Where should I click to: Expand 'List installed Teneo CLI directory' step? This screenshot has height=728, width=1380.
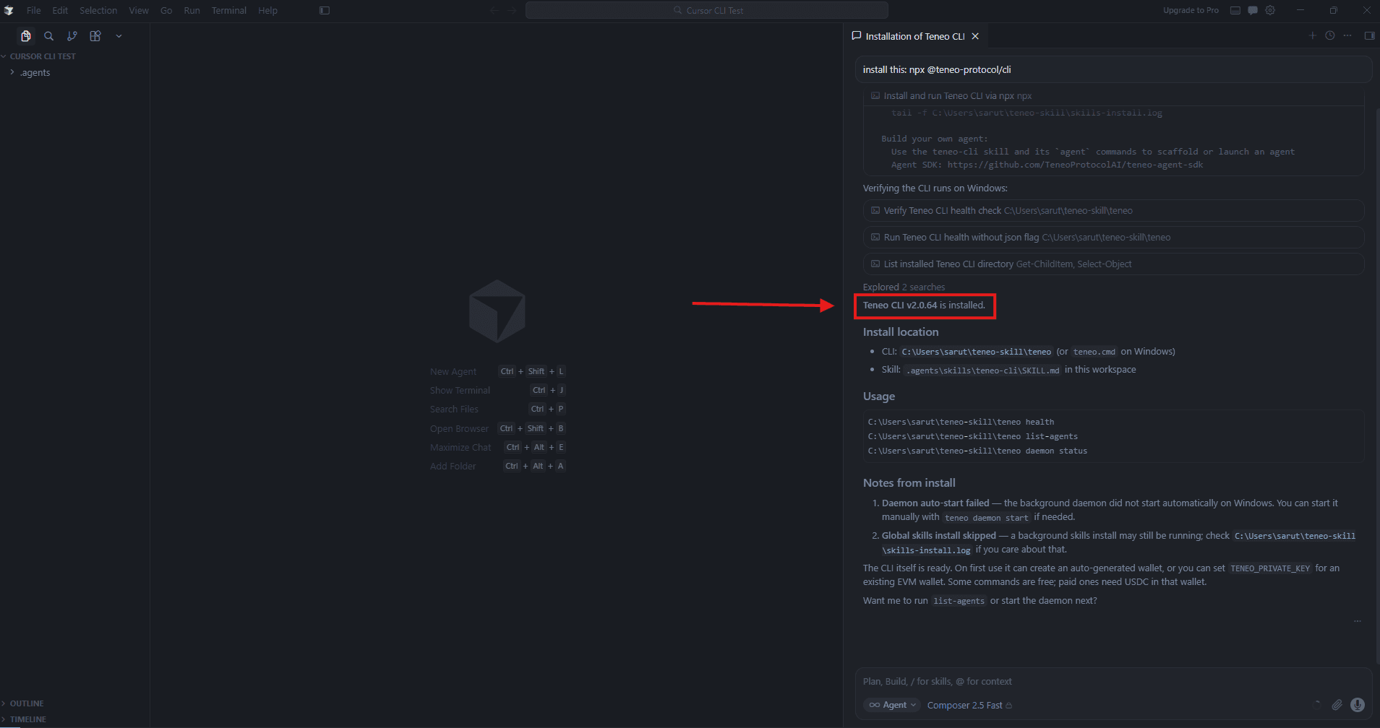pyautogui.click(x=1113, y=264)
